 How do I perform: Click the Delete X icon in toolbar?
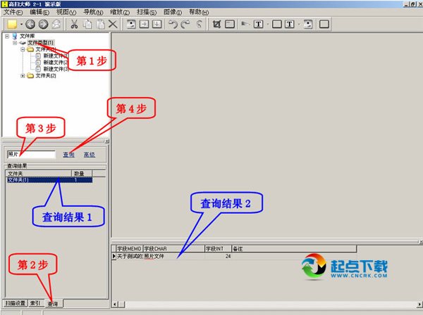tap(113, 24)
